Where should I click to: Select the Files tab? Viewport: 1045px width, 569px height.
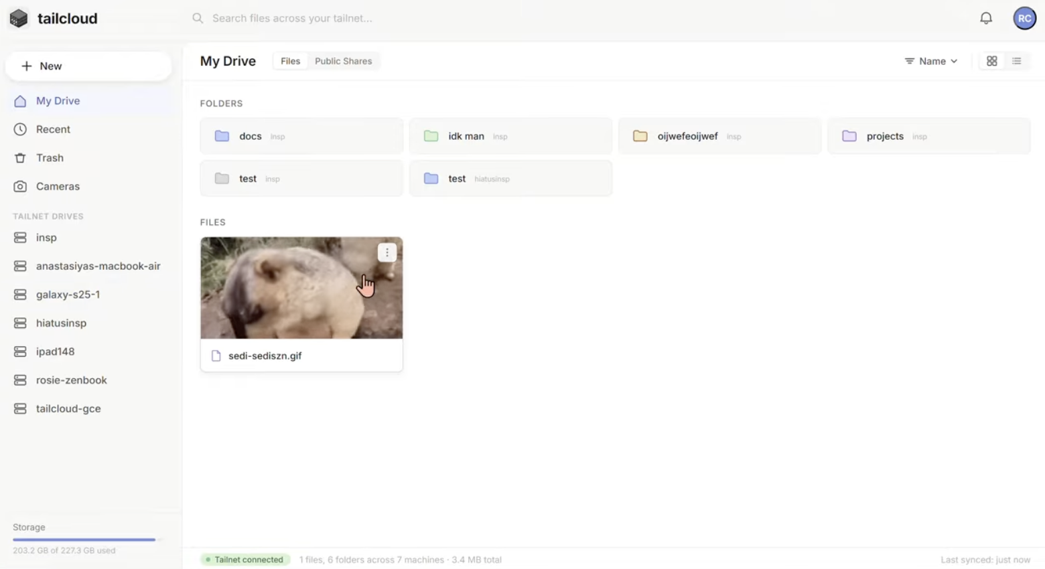(290, 61)
